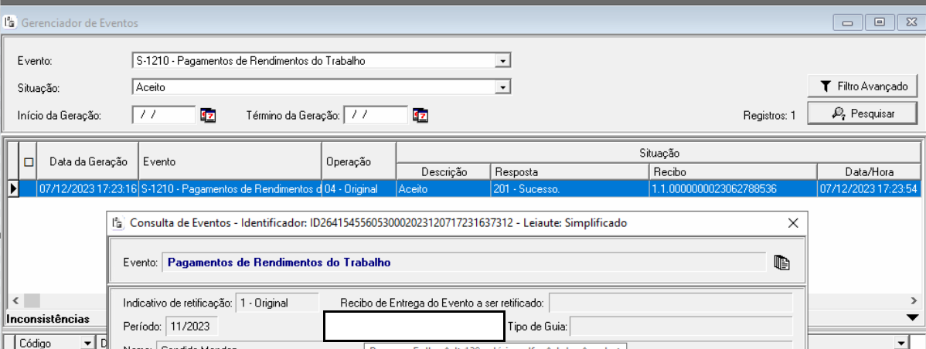This screenshot has height=349, width=926.
Task: Click the copy icon beside the Evento field
Action: pos(781,262)
